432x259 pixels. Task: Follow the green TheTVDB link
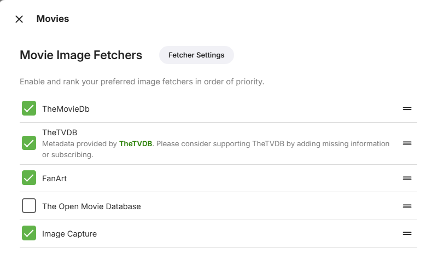(x=135, y=144)
